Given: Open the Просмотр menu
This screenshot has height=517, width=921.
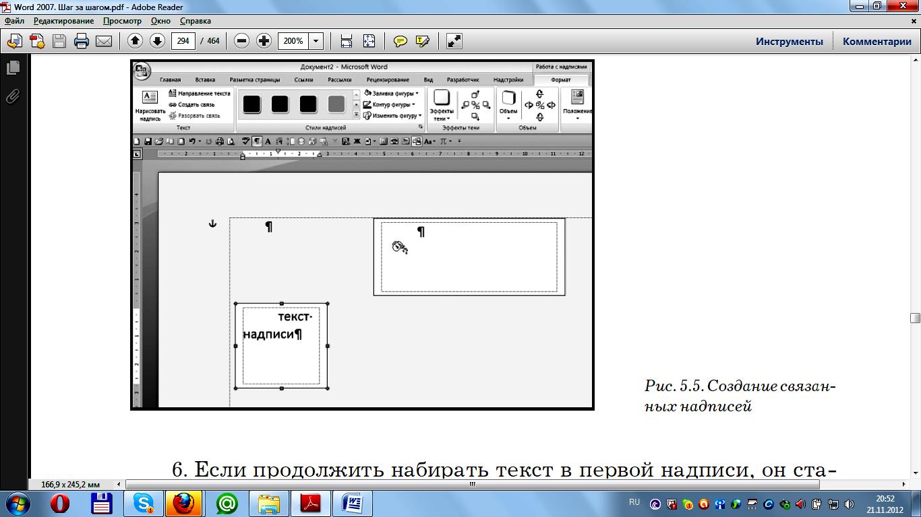Looking at the screenshot, I should [x=122, y=21].
